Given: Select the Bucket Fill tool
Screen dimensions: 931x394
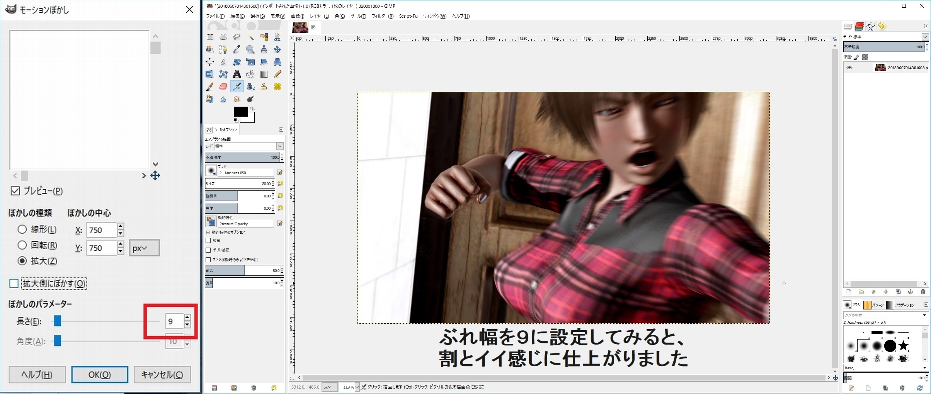Looking at the screenshot, I should (x=250, y=74).
